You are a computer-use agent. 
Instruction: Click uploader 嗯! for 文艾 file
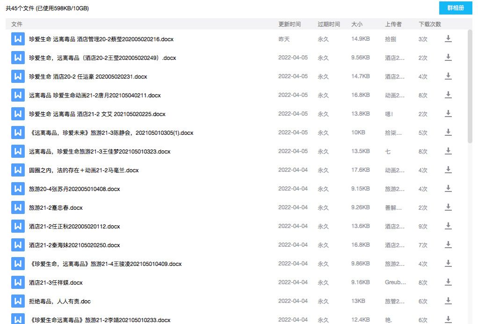point(389,114)
